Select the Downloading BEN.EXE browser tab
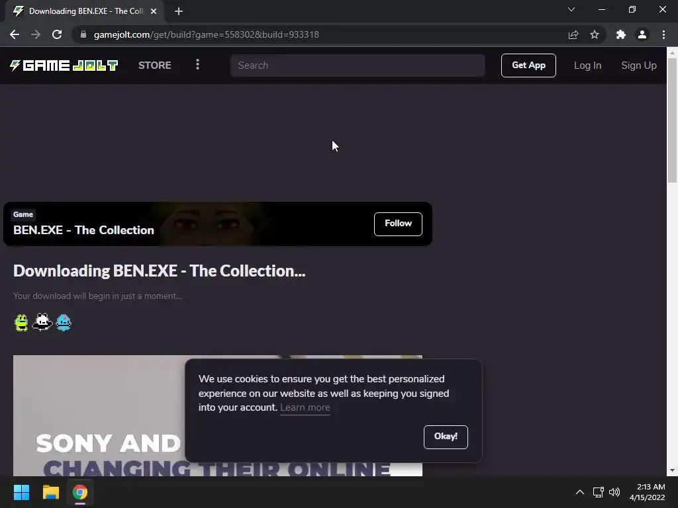Image resolution: width=678 pixels, height=508 pixels. (x=84, y=11)
